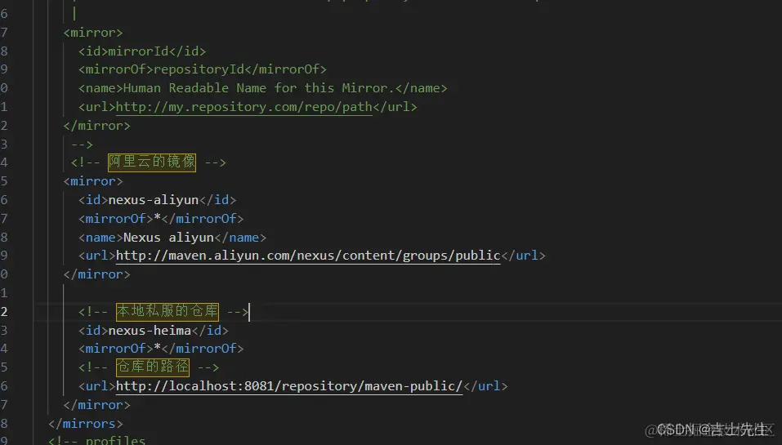The image size is (782, 445).
Task: Click the 'Human Readable Name for this Mirror' line
Action: point(262,88)
